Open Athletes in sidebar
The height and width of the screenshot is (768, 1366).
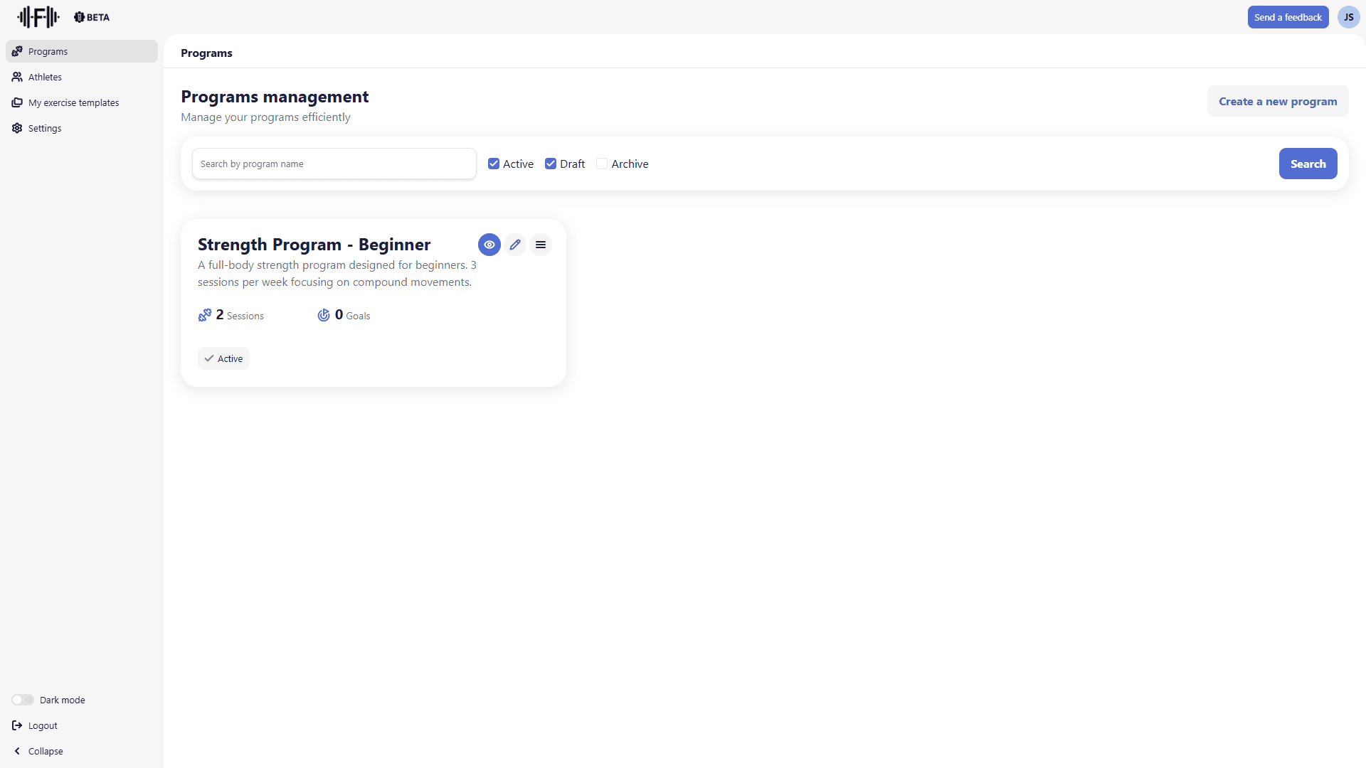click(45, 77)
